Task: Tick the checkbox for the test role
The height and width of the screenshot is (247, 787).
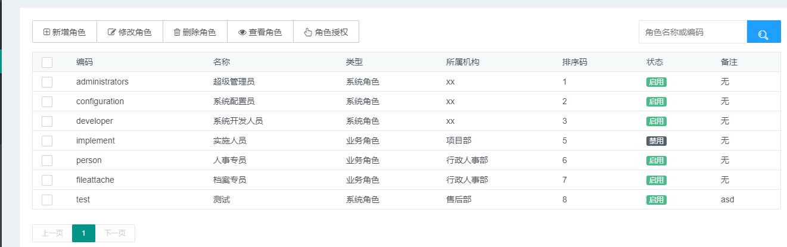Action: click(47, 200)
